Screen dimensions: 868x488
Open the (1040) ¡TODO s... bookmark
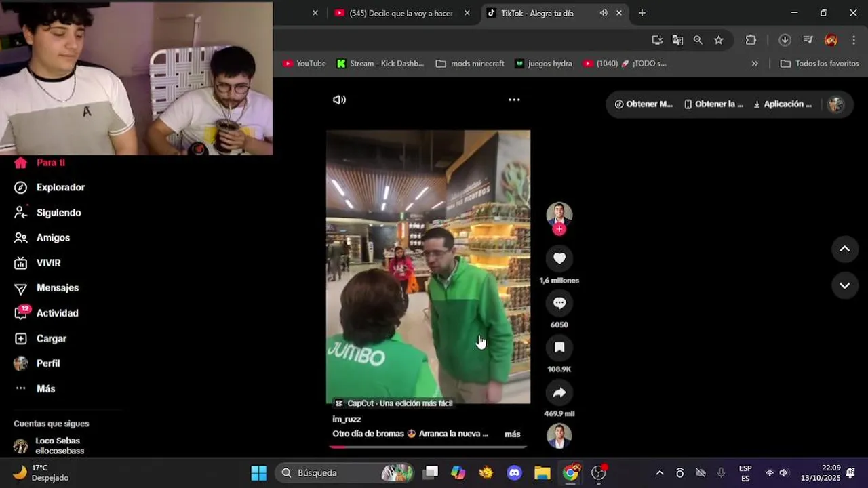click(x=625, y=63)
